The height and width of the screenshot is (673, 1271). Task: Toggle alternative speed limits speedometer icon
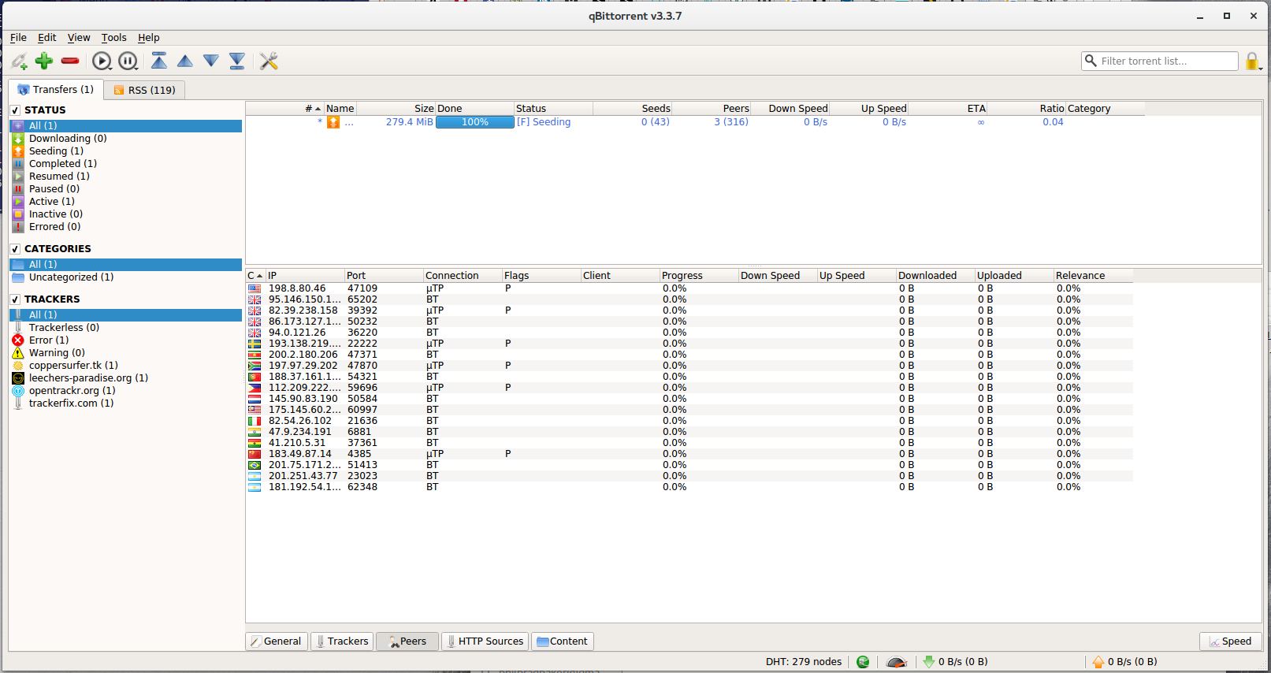click(897, 662)
